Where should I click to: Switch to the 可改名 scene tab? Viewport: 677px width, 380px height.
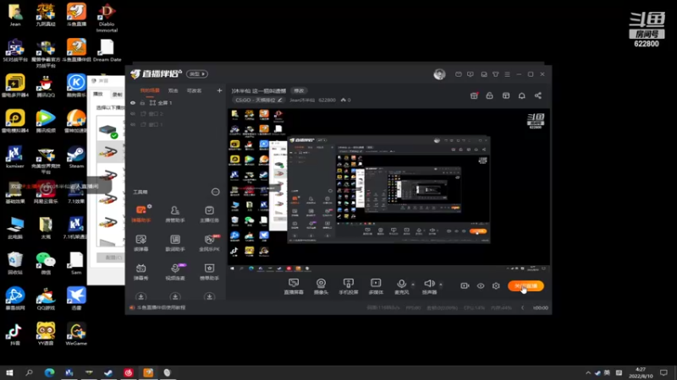pos(194,90)
